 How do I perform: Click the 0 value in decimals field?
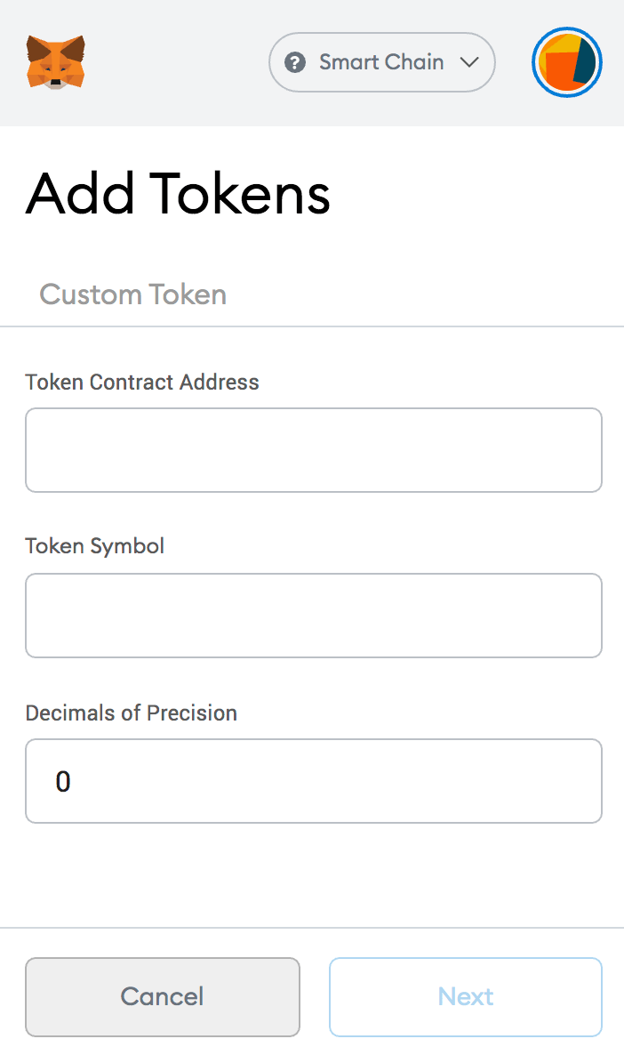pos(63,782)
